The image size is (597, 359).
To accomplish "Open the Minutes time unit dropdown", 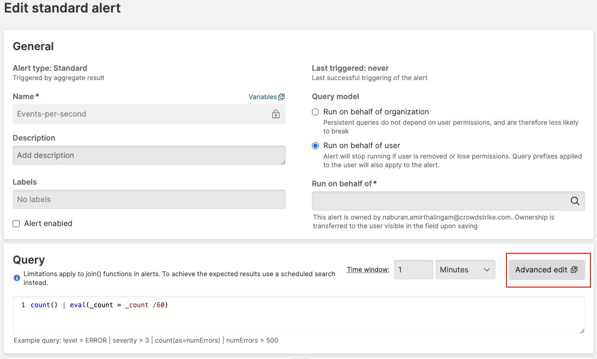I will coord(465,270).
